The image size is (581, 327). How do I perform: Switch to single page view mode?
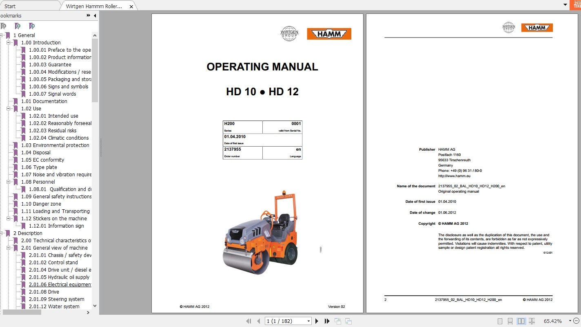500,321
